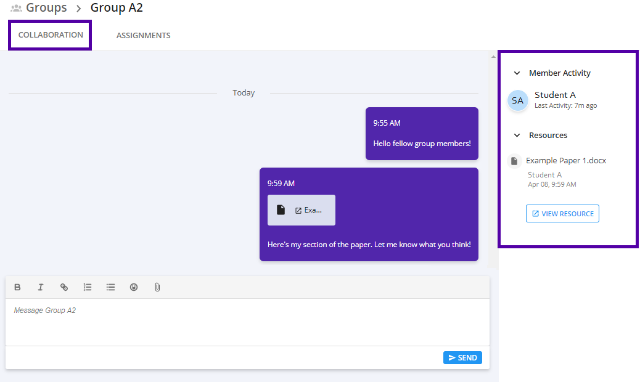This screenshot has height=382, width=640.
Task: Click the Group A2 breadcrumb title
Action: (x=117, y=8)
